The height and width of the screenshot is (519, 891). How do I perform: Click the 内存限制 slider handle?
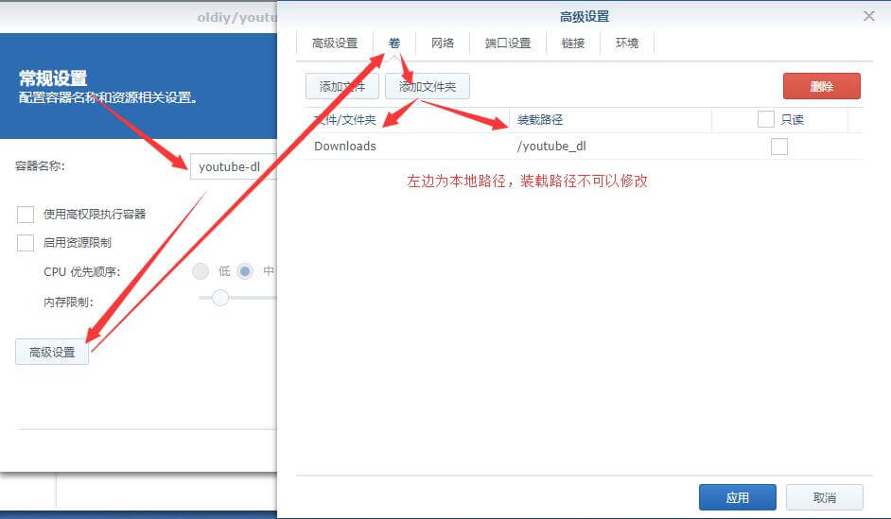pos(220,298)
